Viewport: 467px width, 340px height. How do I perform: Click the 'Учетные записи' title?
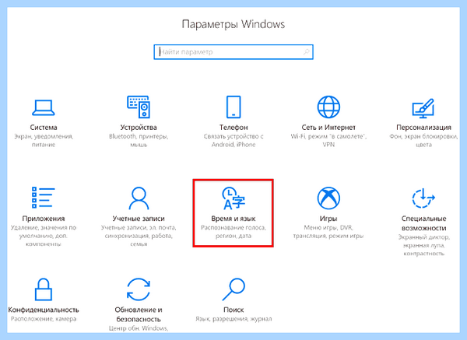[x=139, y=219]
